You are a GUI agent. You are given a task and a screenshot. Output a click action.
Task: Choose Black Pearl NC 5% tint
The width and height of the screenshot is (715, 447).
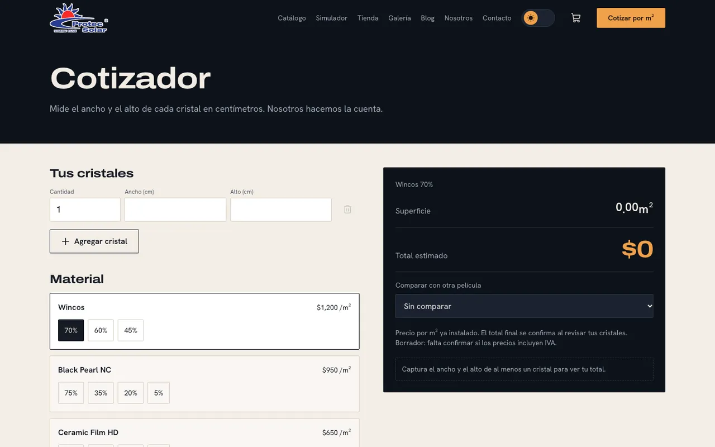point(159,393)
